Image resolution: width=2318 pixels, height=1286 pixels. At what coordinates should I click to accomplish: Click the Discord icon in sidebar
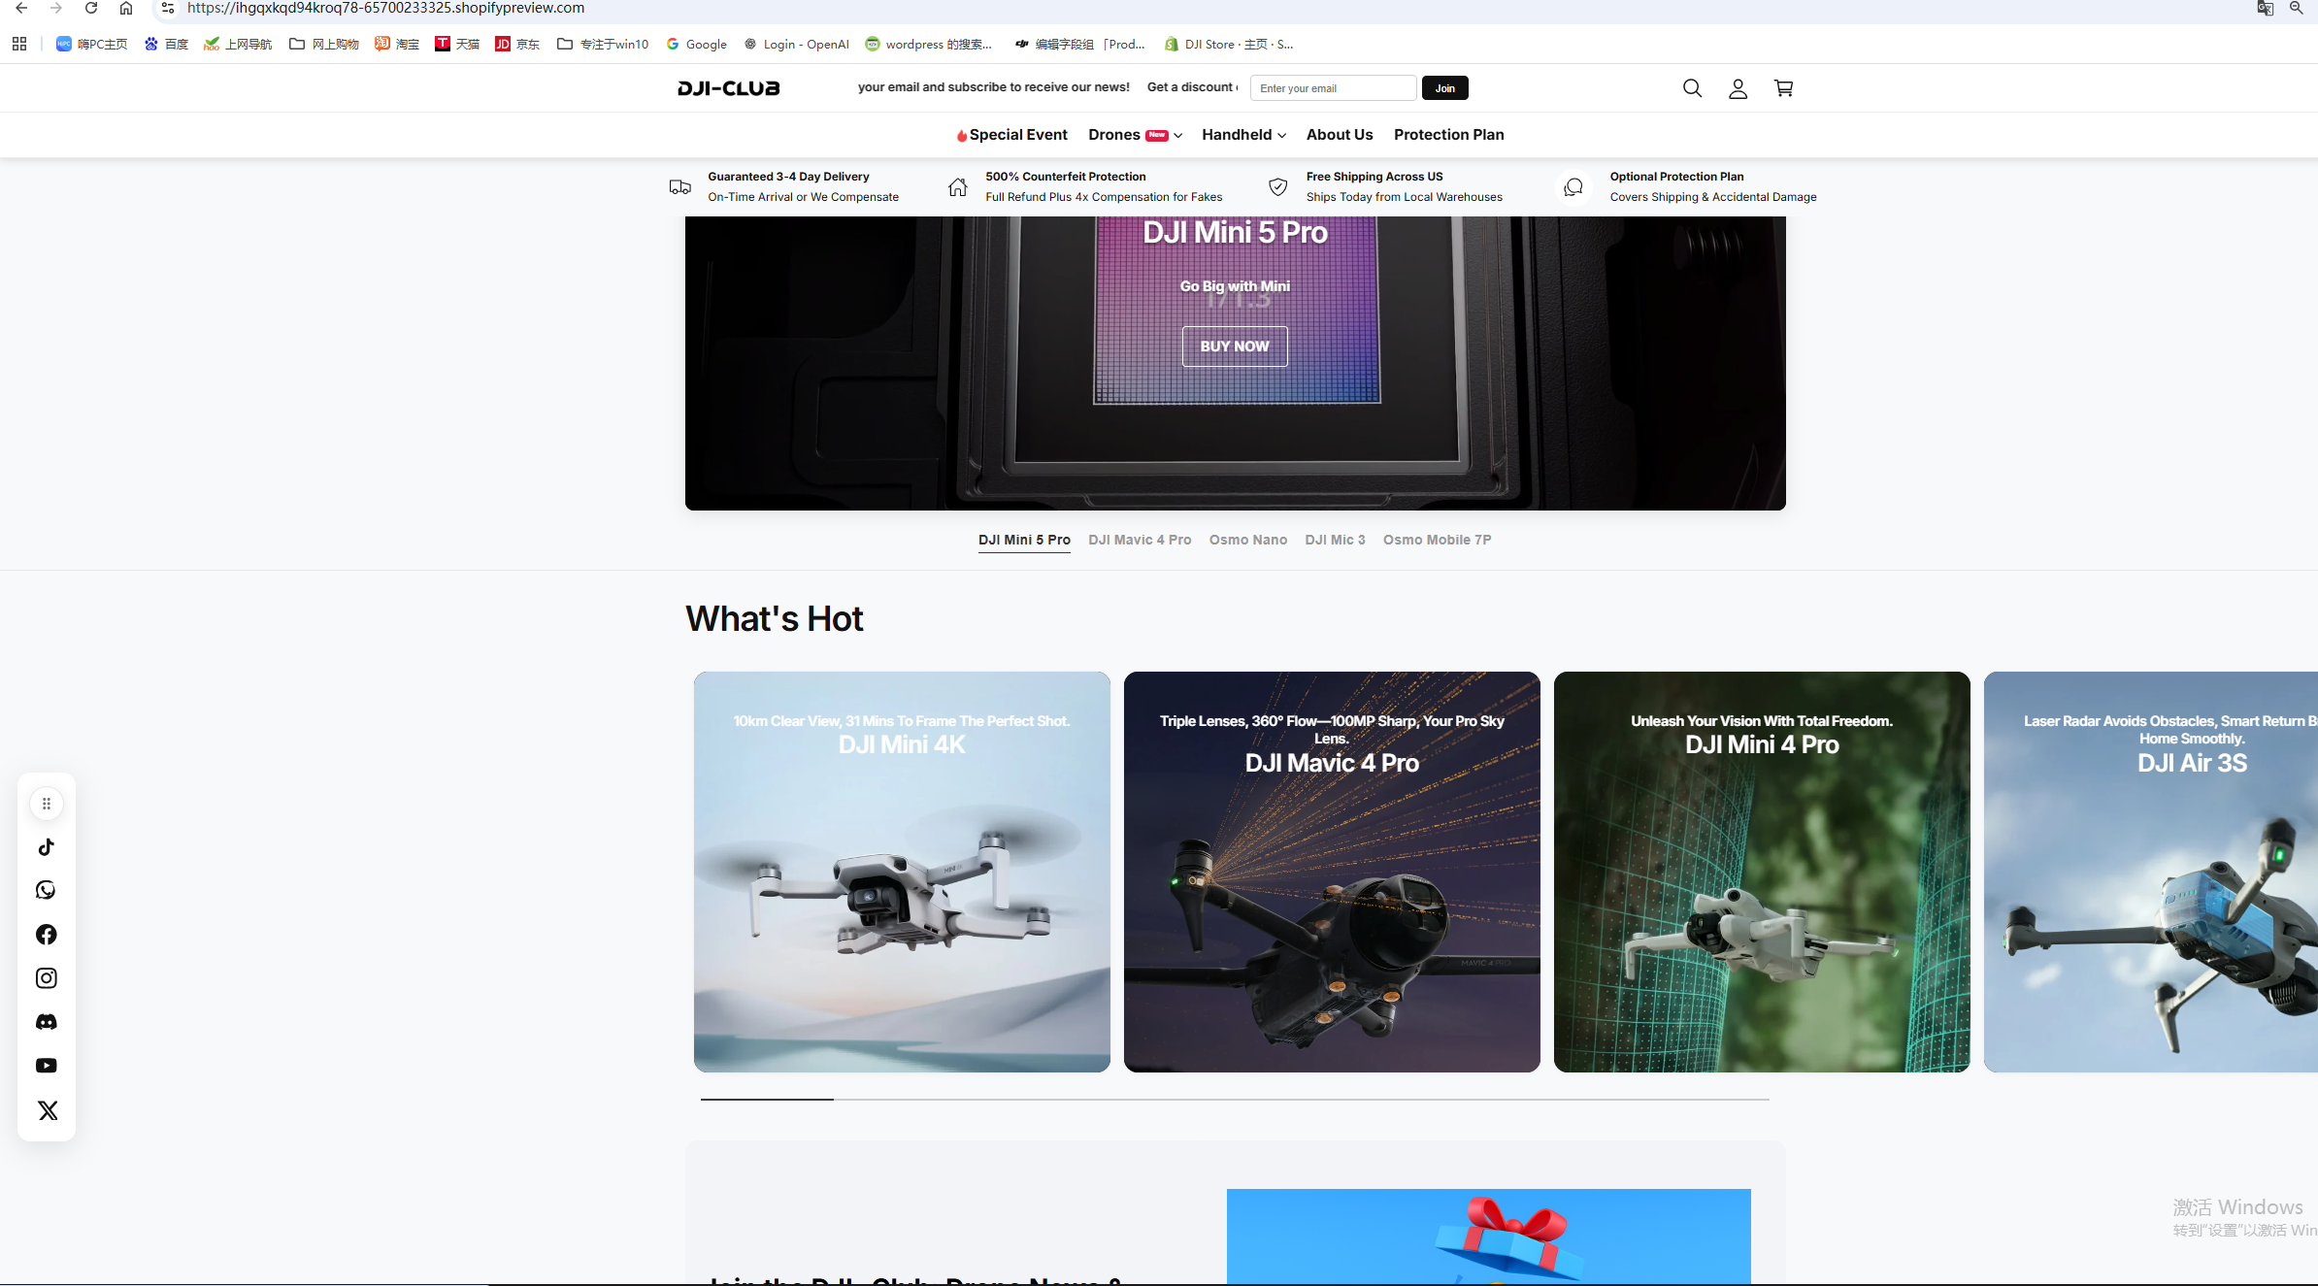(x=46, y=1022)
